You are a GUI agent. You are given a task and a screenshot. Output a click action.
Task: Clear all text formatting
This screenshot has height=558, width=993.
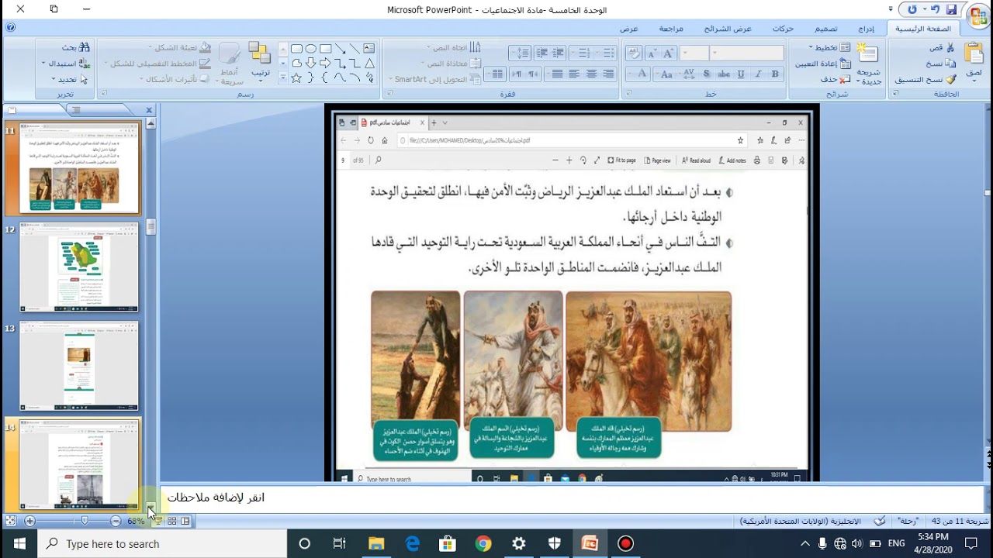click(x=634, y=53)
